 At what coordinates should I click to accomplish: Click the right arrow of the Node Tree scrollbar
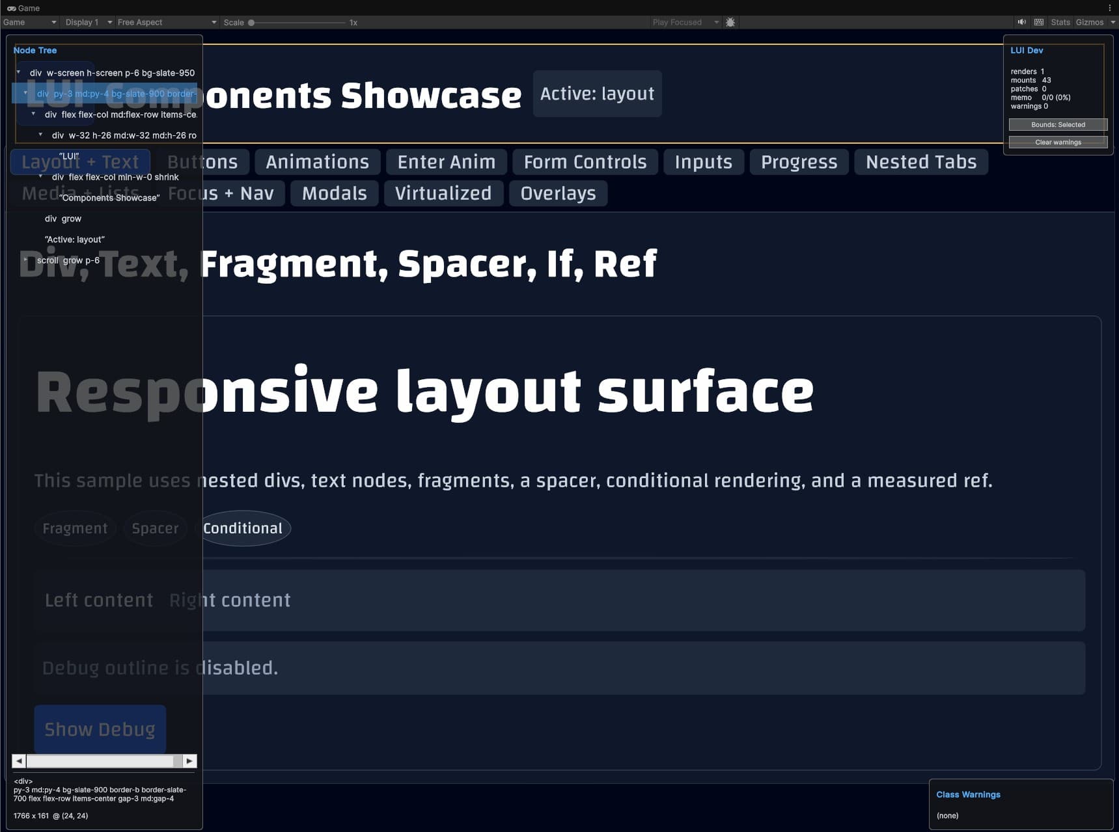click(x=189, y=760)
